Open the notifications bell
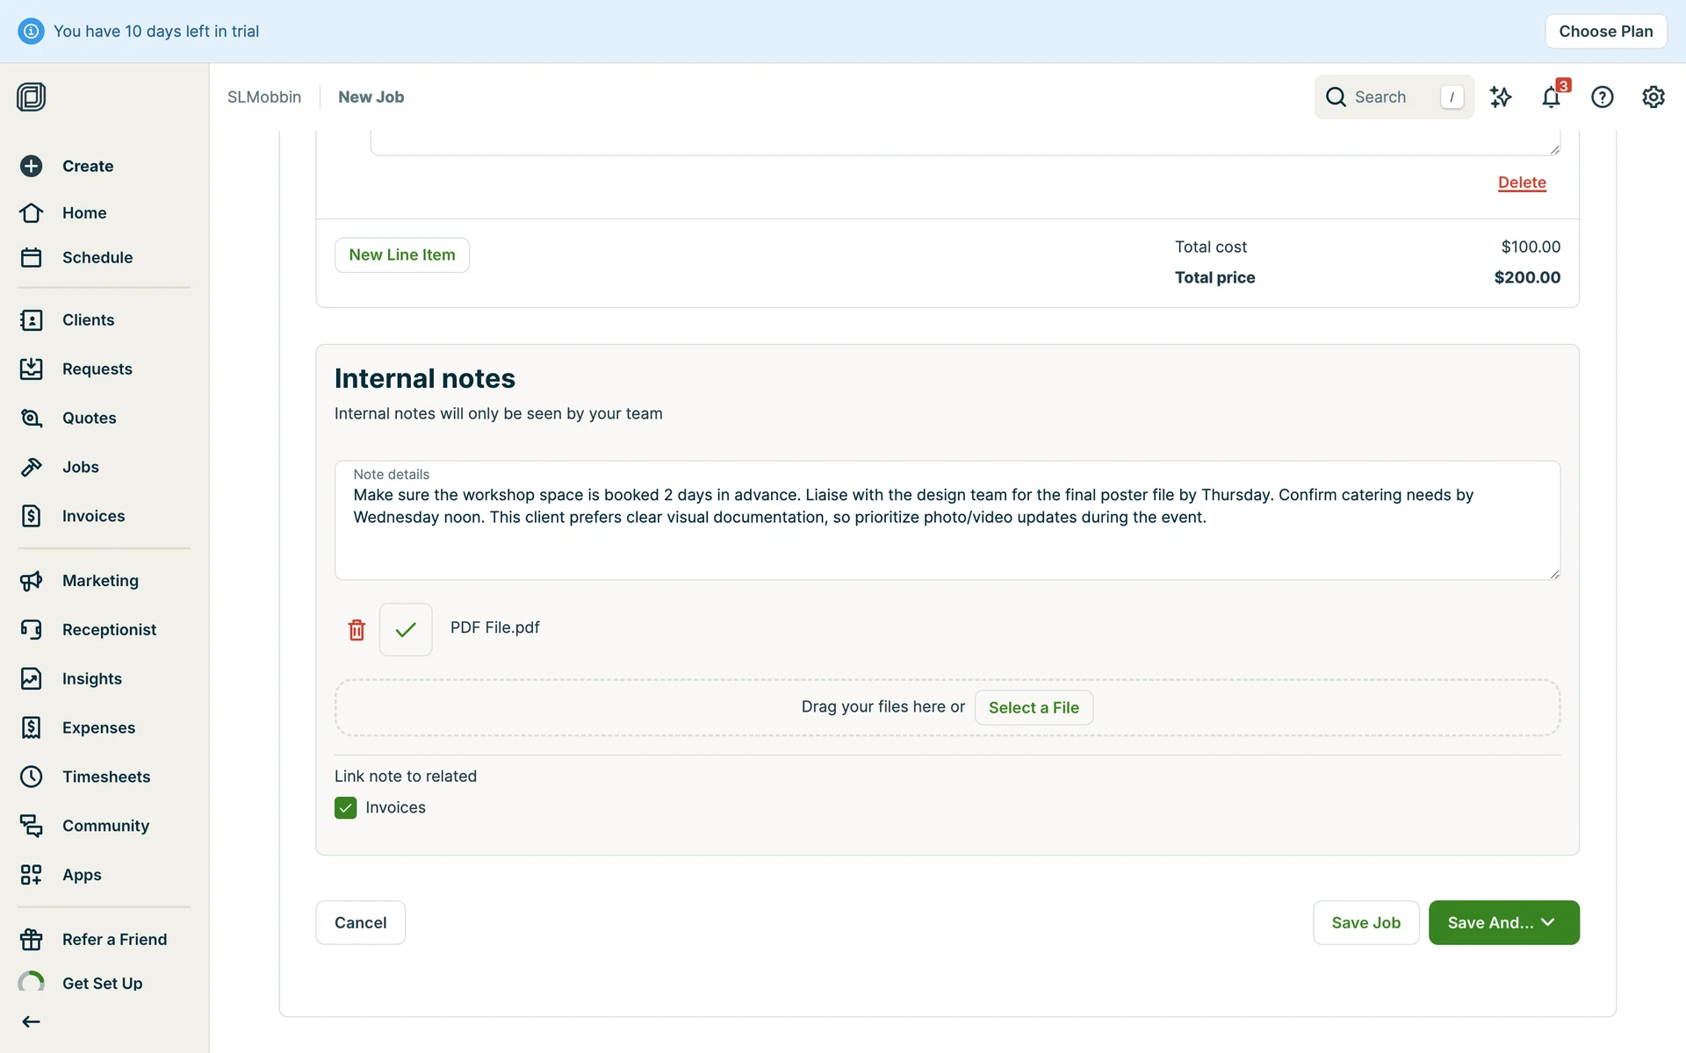The image size is (1686, 1053). point(1551,97)
